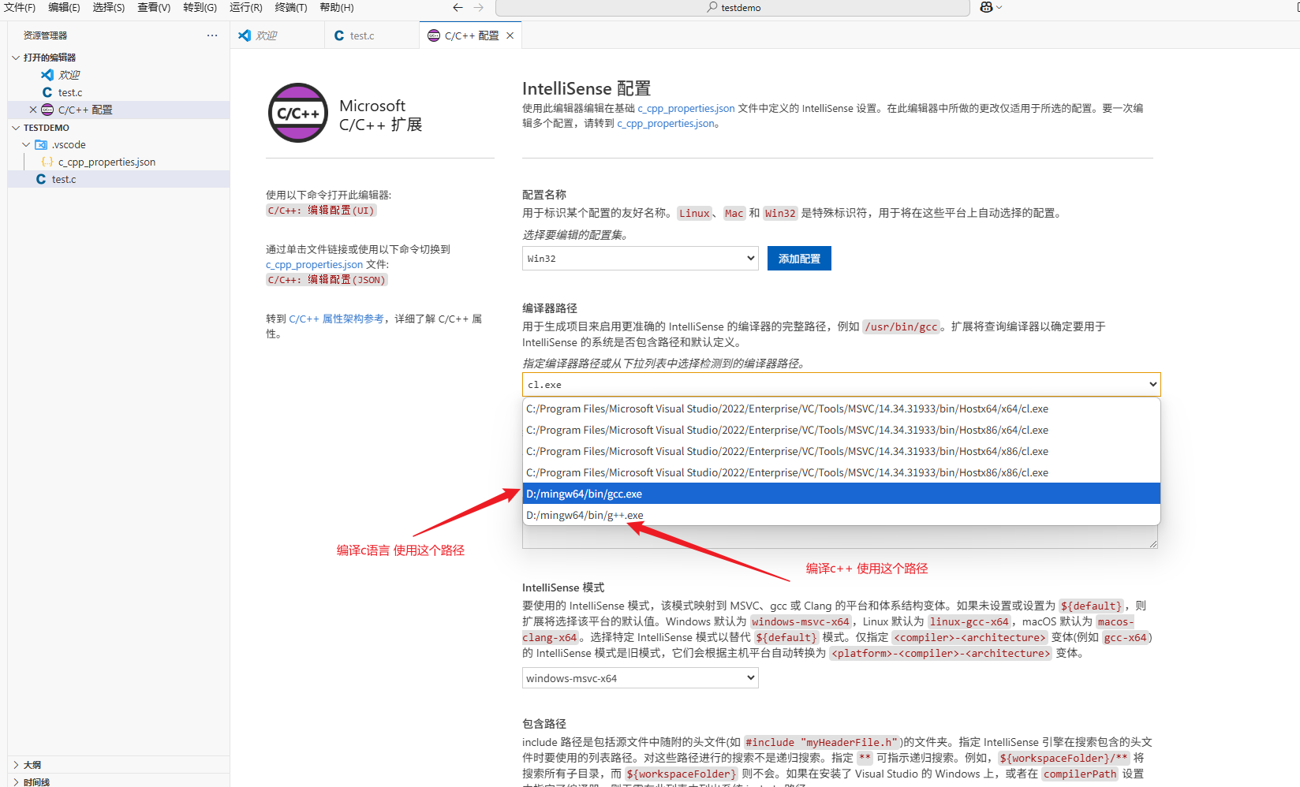Collapse the 打开的编辑器 section
The width and height of the screenshot is (1300, 787).
pyautogui.click(x=16, y=58)
